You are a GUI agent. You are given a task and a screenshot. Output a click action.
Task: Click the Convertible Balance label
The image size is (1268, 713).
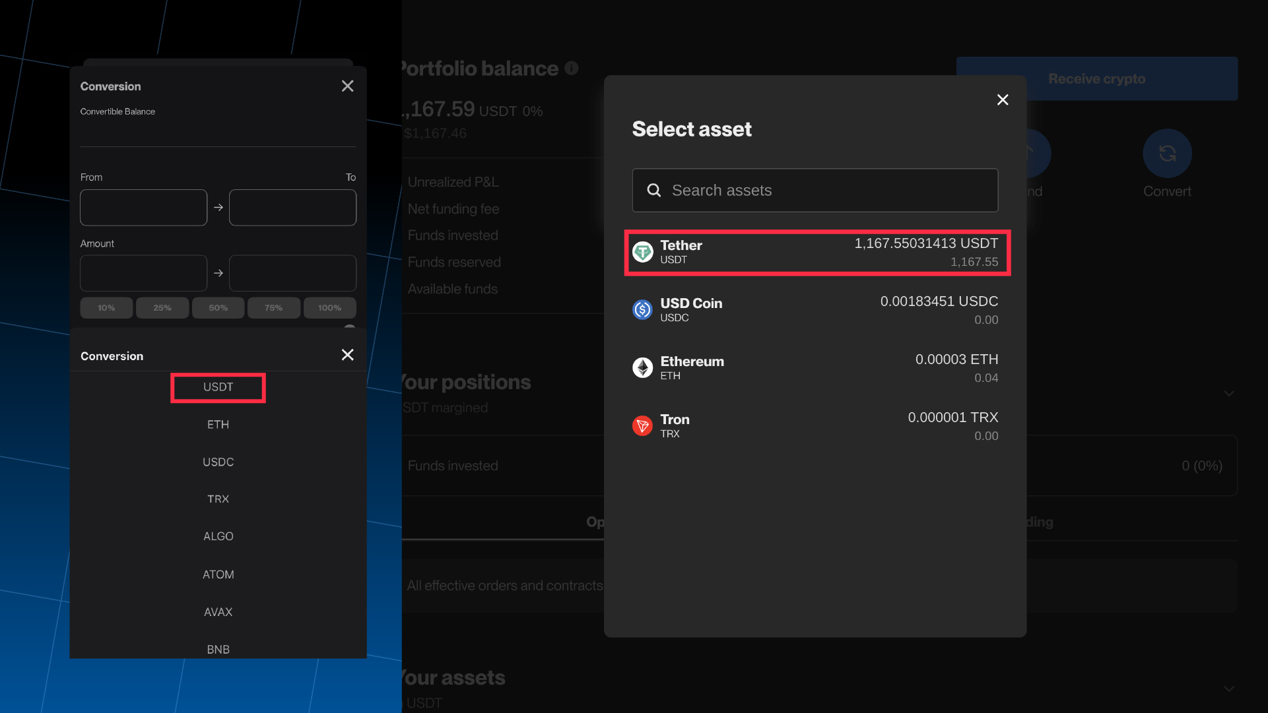pyautogui.click(x=117, y=112)
